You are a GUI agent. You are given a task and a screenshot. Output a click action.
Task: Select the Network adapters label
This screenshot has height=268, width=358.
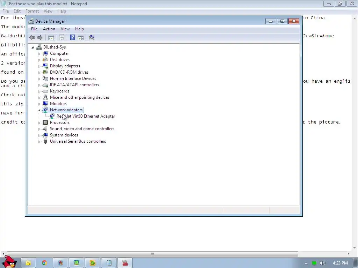pos(66,110)
